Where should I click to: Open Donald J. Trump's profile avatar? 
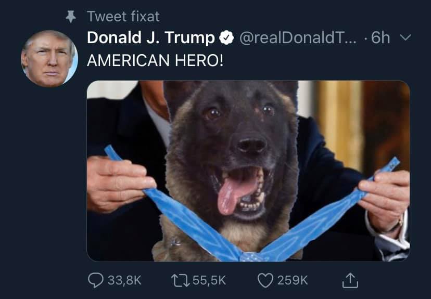tap(49, 58)
